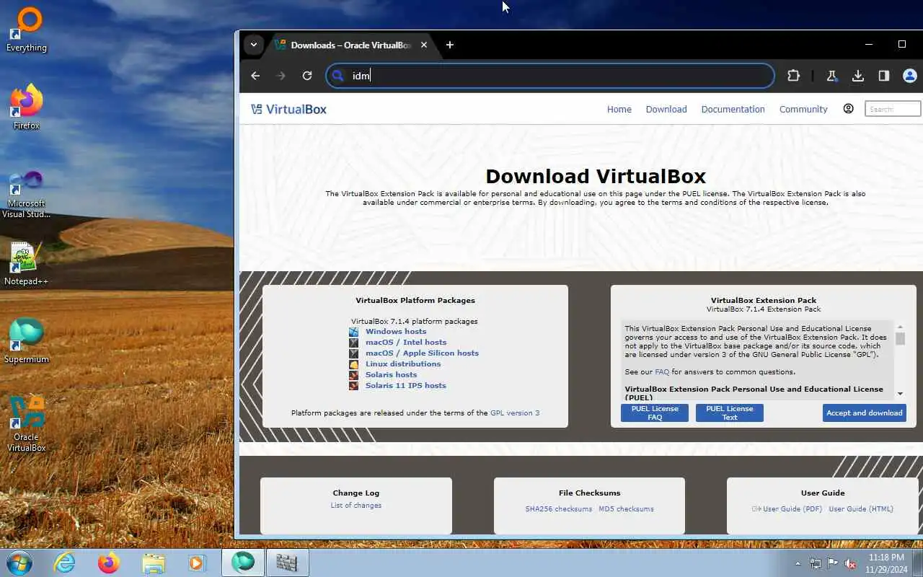Click the macOS / Intel hosts link

406,343
